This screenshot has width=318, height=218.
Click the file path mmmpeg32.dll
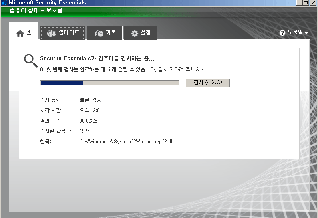[x=126, y=141]
